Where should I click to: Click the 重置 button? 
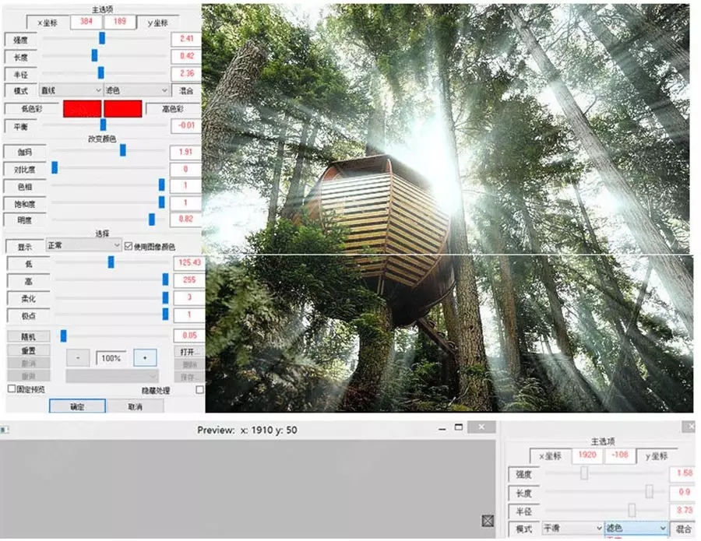(x=29, y=350)
